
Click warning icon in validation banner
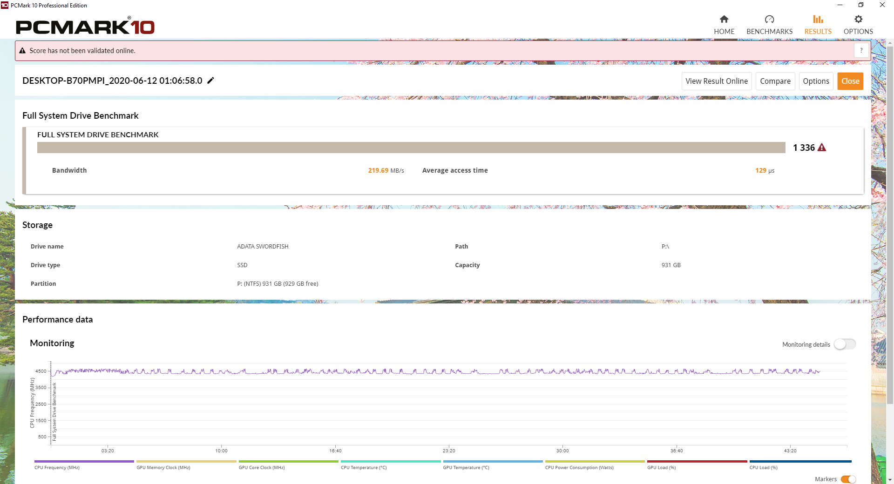pos(22,51)
